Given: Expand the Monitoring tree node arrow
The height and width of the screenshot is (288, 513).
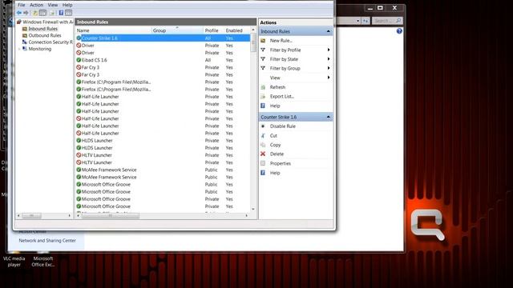Looking at the screenshot, I should point(19,49).
